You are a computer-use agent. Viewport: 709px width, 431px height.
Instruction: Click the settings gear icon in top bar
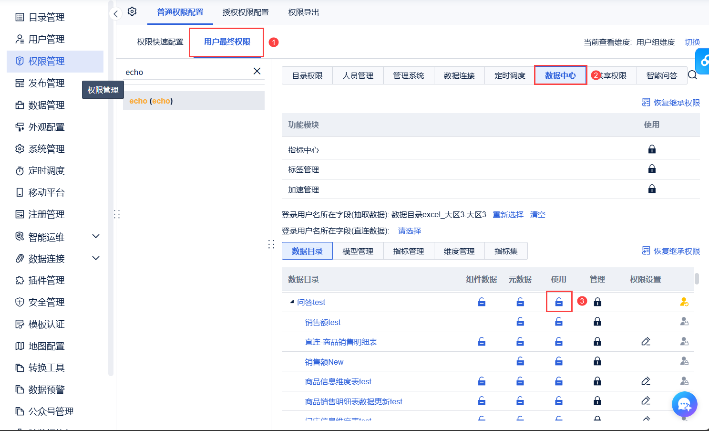[x=132, y=11]
